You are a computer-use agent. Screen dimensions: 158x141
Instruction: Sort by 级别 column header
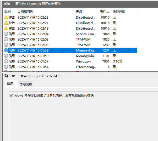click(x=9, y=12)
